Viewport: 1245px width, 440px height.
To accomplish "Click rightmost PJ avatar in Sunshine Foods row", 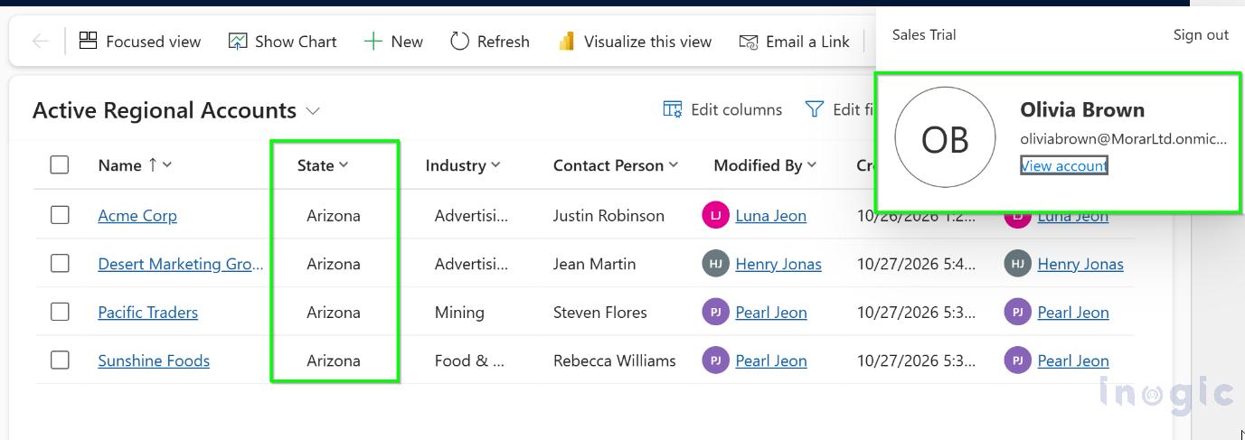I will coord(1017,360).
